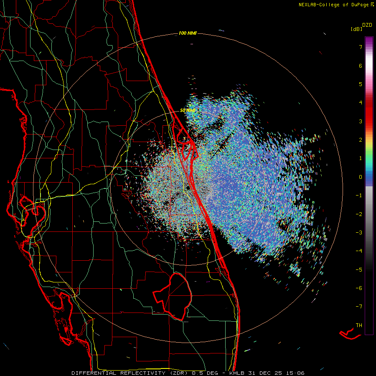
Task: Click the color scale value 6
Action: [361, 66]
